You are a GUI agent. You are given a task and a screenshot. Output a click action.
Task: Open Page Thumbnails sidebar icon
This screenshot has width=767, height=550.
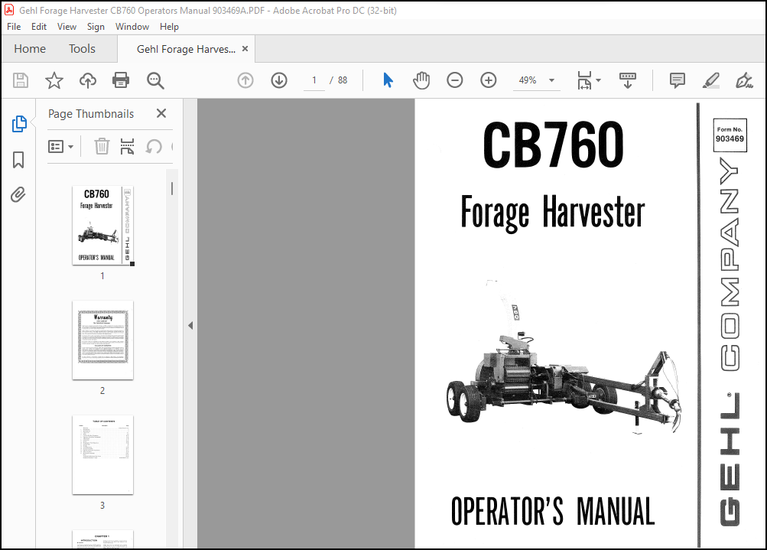19,124
